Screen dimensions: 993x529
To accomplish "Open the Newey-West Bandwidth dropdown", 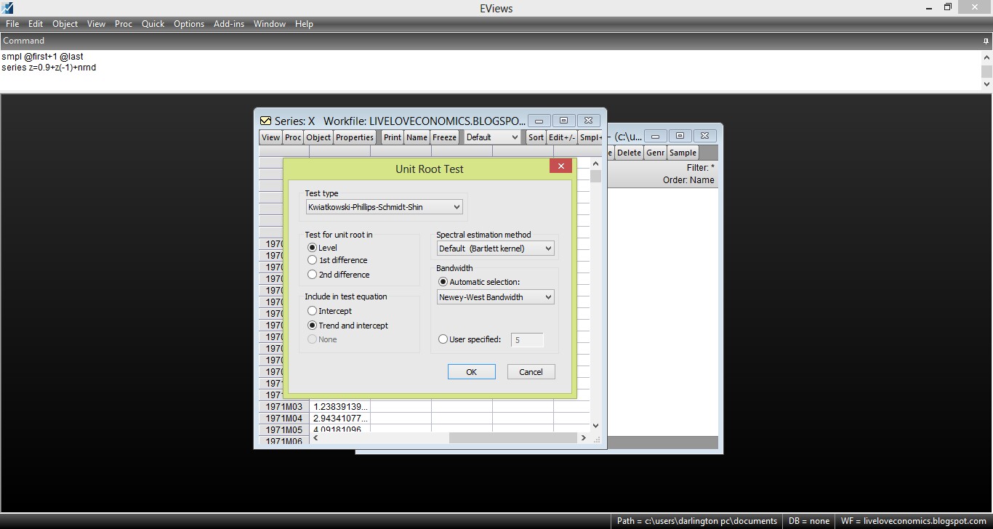I will point(495,297).
